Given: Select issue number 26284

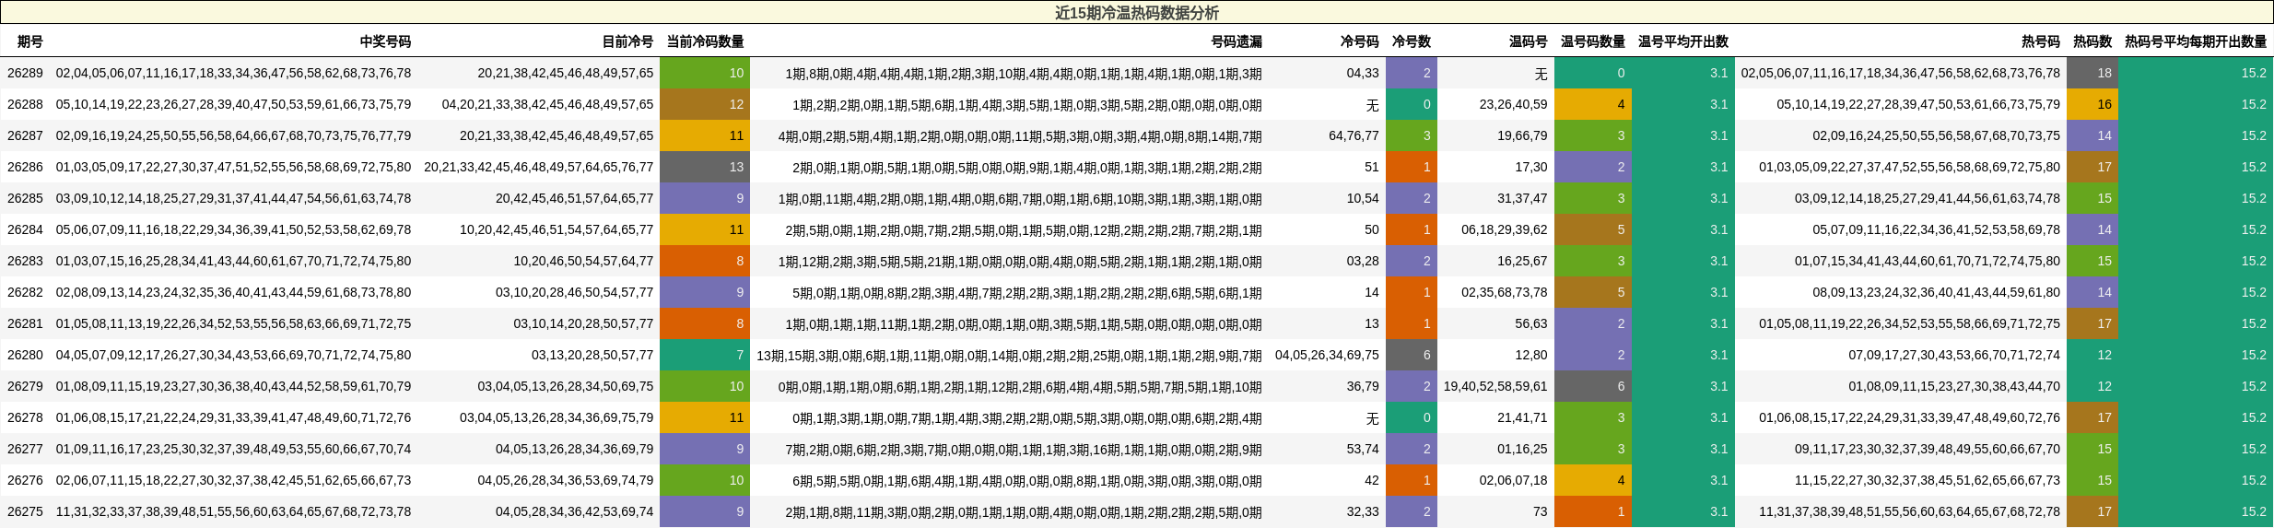Looking at the screenshot, I should coord(25,229).
